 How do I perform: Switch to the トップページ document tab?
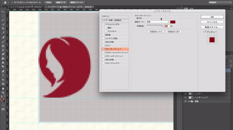click(x=69, y=7)
